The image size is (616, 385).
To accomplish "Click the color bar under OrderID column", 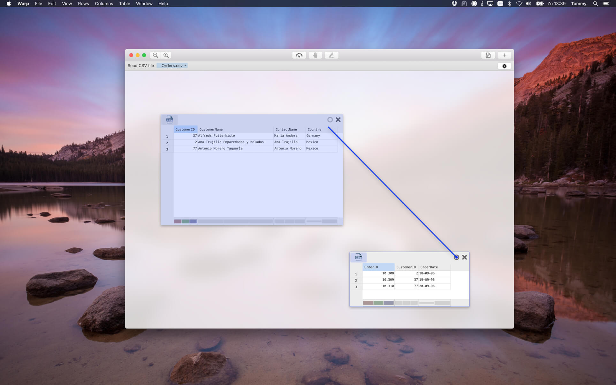I will (378, 303).
